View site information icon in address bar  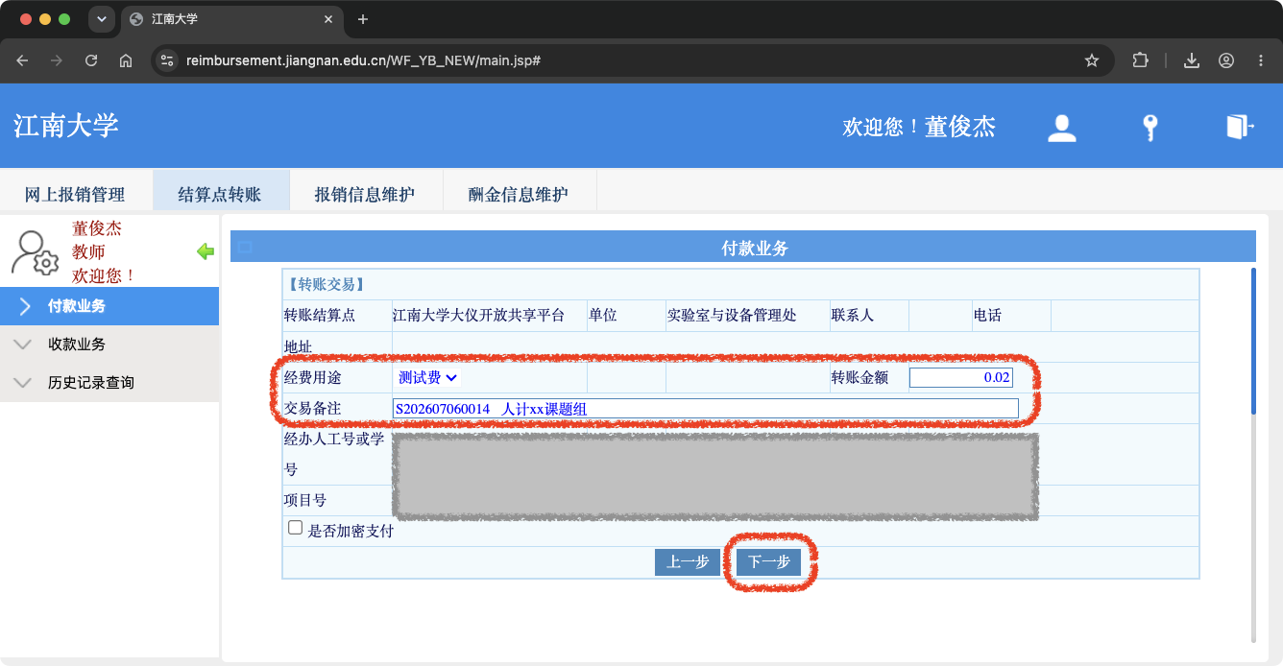click(167, 60)
